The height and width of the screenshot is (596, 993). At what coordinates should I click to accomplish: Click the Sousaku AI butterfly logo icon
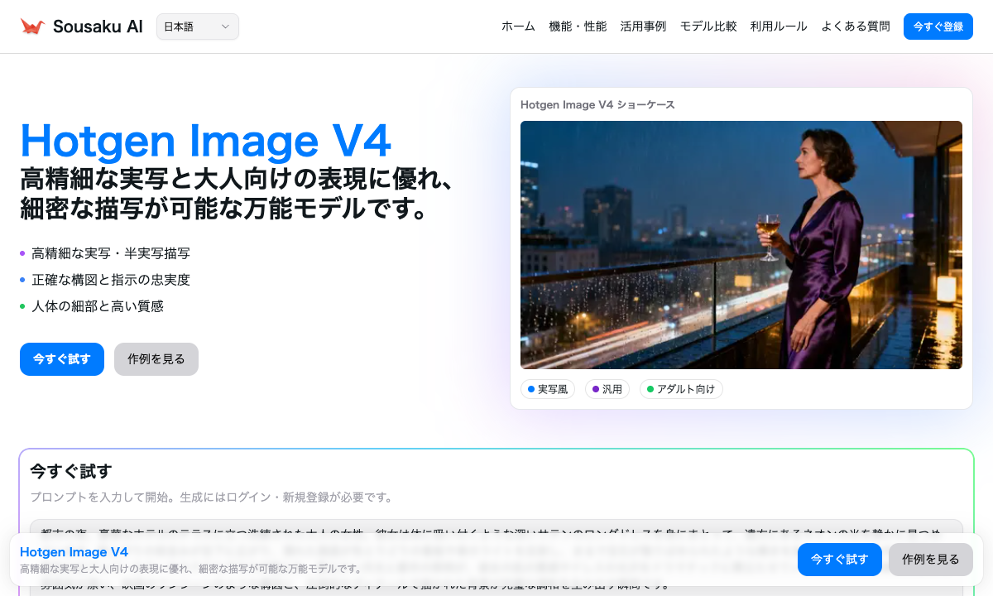pyautogui.click(x=32, y=25)
